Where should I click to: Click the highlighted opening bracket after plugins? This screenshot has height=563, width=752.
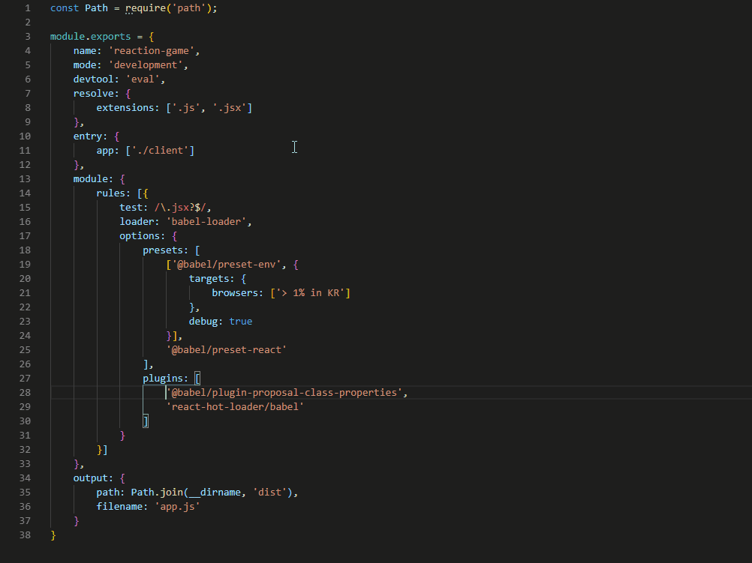(x=197, y=379)
